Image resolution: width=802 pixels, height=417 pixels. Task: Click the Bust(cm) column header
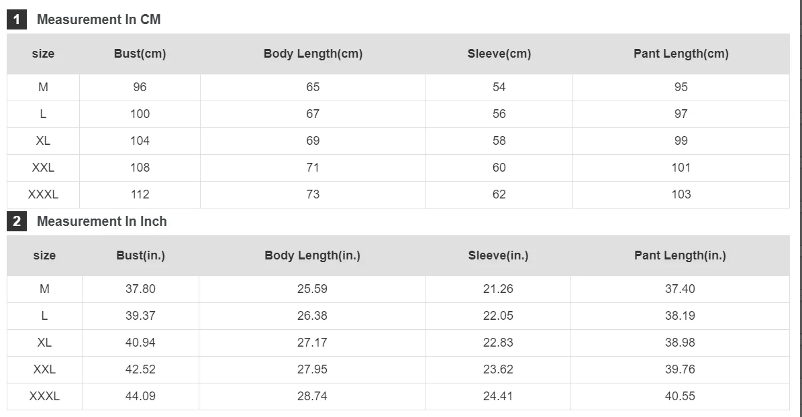pyautogui.click(x=140, y=54)
